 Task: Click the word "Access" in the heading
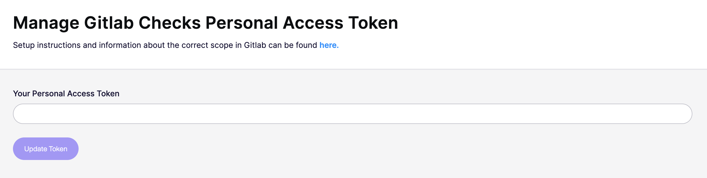(313, 23)
